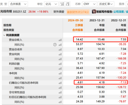Click the 净利润 row label
Viewport: 128px width, 105px height.
13,73
